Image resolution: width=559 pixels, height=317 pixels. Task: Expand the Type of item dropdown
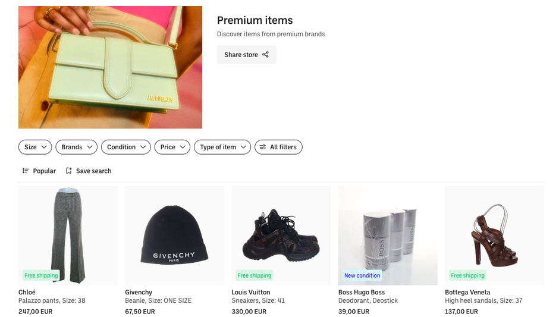click(x=222, y=147)
